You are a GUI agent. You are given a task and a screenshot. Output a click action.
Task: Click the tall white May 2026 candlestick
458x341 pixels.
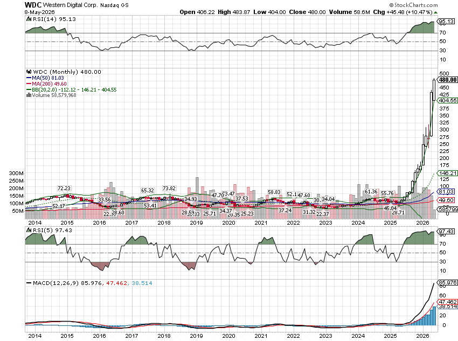coord(434,90)
